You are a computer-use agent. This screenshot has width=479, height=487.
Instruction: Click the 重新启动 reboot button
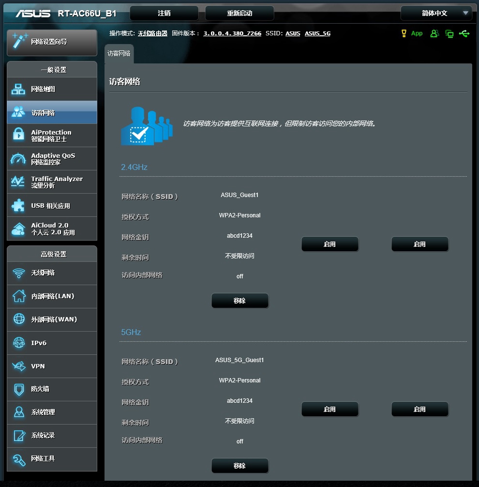[x=239, y=13]
